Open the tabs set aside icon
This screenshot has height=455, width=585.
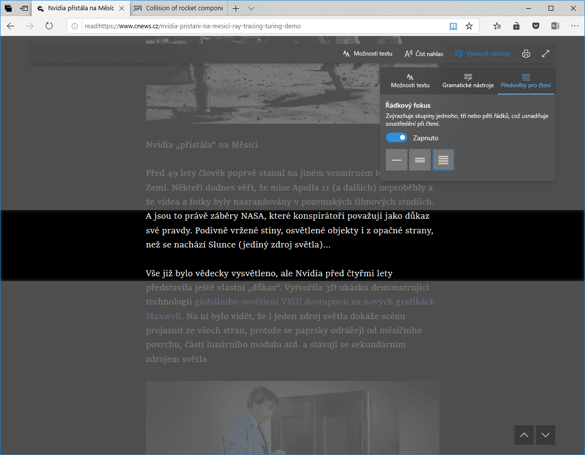(x=8, y=8)
